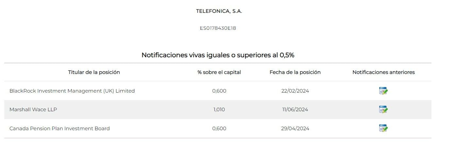Click Canada Pension Plan's 0,600 percentage
Viewport: 456px width, 158px height.
click(219, 129)
